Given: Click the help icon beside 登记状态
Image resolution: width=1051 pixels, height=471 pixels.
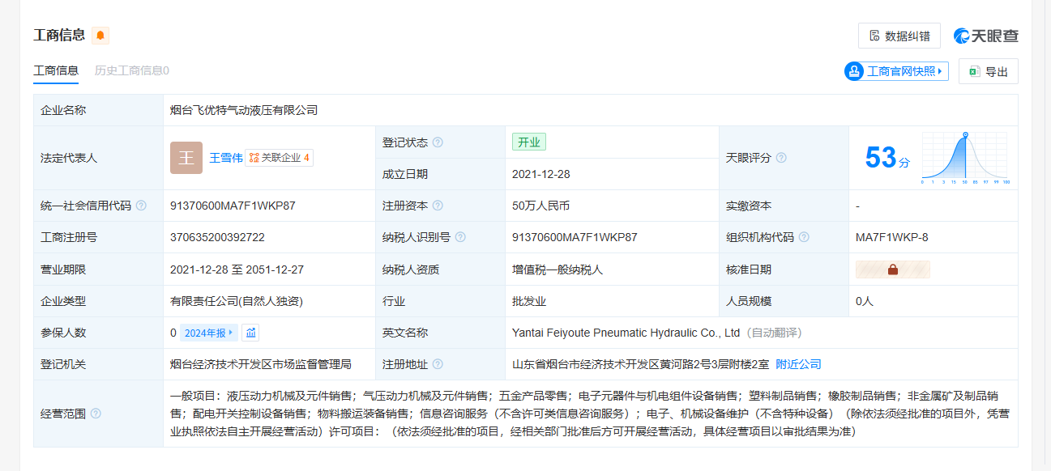Looking at the screenshot, I should 438,142.
